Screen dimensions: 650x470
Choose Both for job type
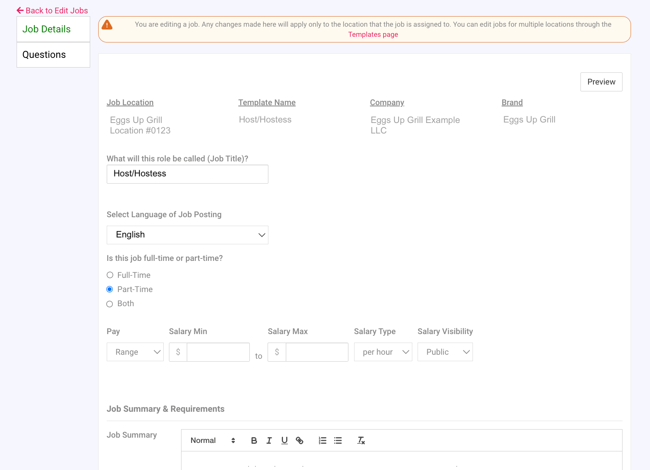coord(110,304)
